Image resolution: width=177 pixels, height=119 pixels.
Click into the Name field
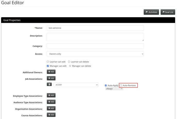[95, 28]
